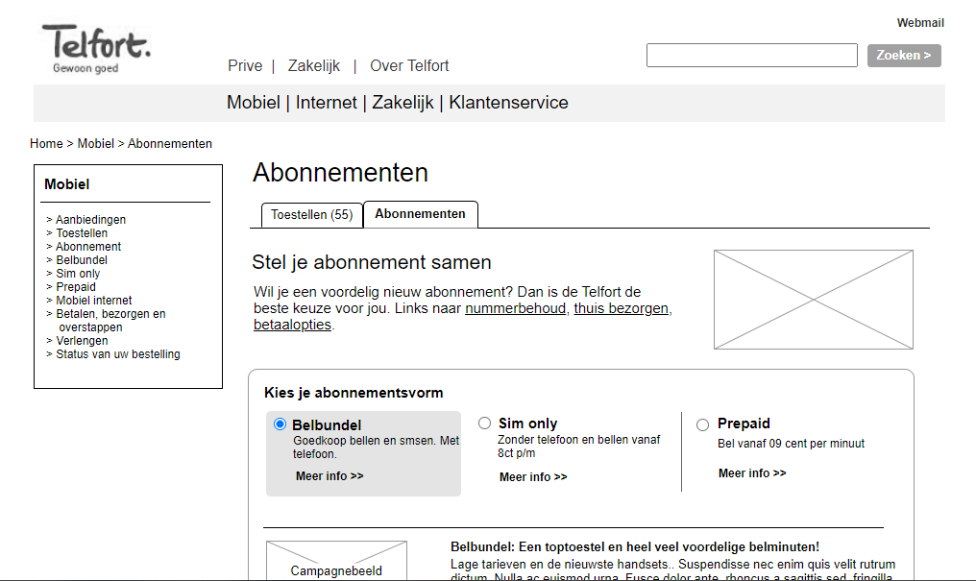
Task: Click the Belbundel campaign headline text
Action: pos(635,547)
